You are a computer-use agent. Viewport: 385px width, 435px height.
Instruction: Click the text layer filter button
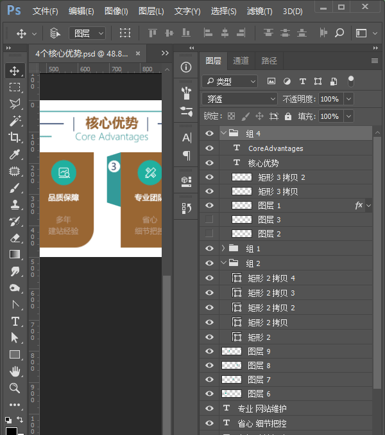point(302,82)
